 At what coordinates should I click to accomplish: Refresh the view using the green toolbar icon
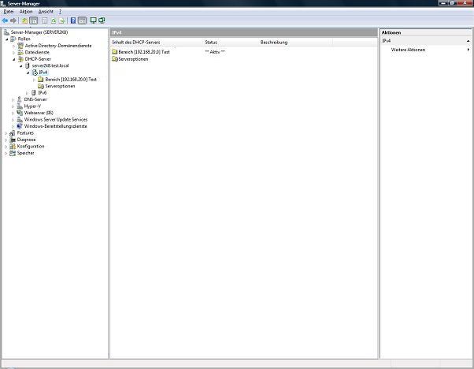tap(54, 20)
